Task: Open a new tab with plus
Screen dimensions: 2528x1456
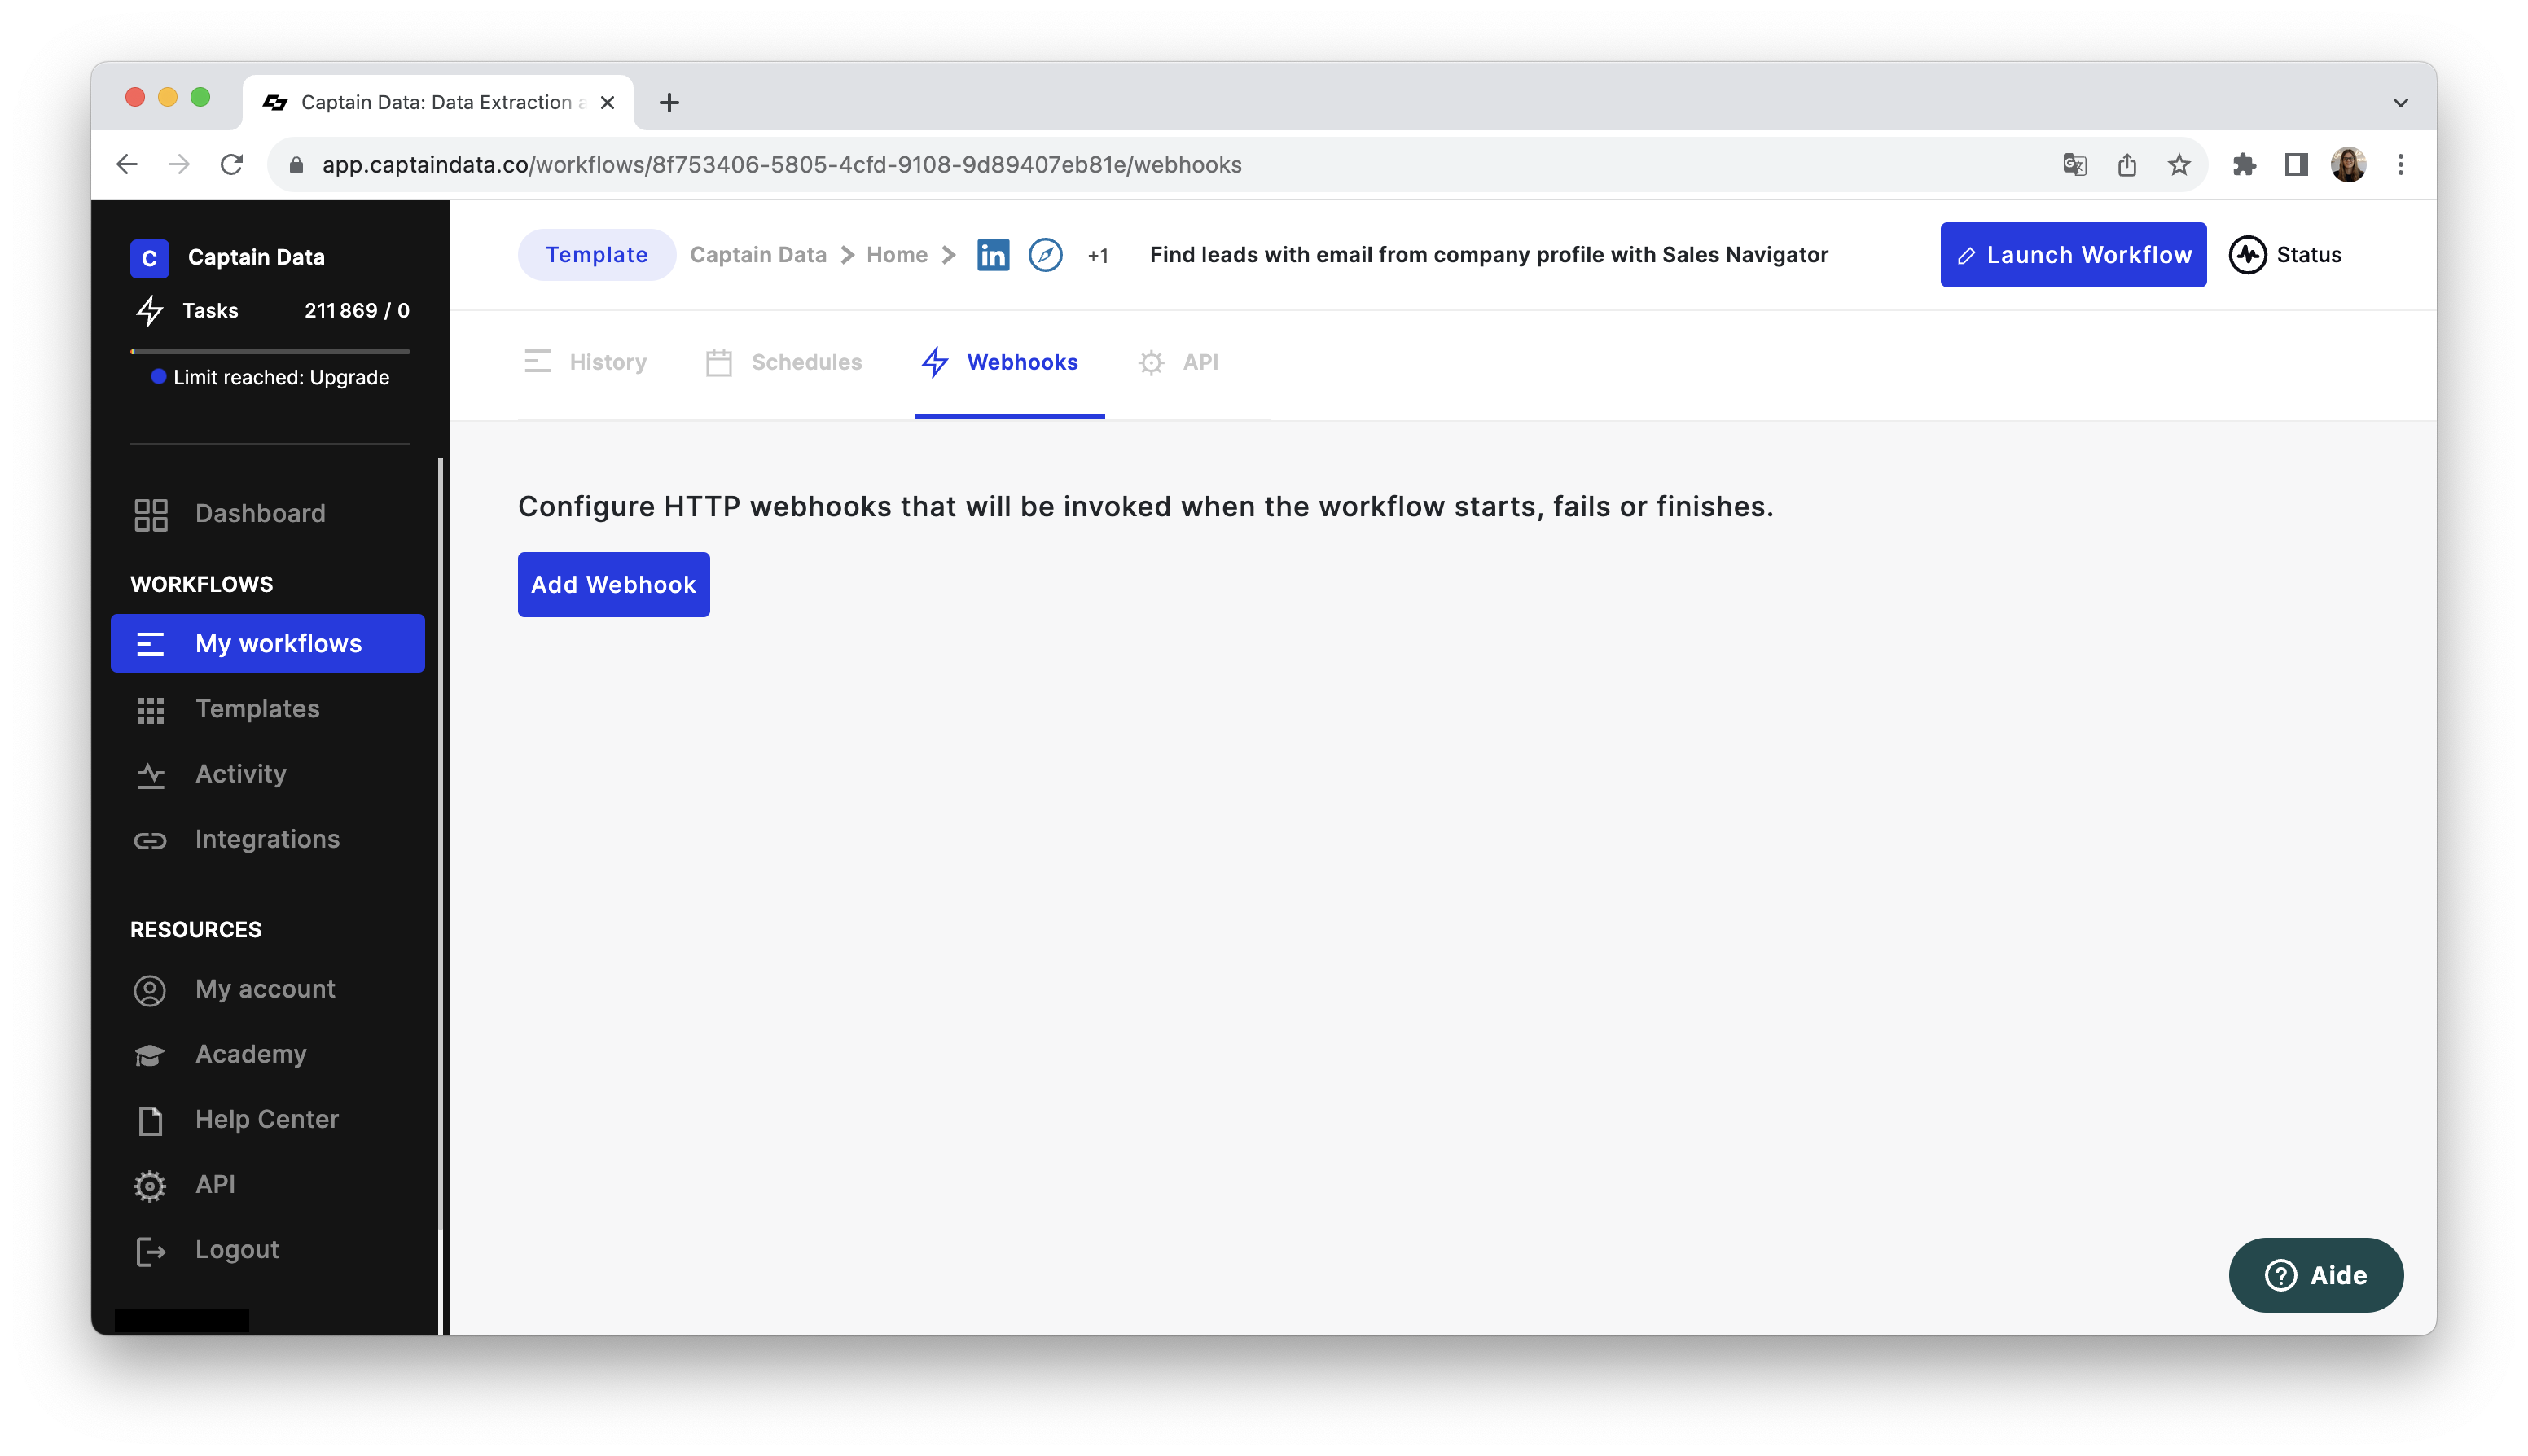Action: 669,102
